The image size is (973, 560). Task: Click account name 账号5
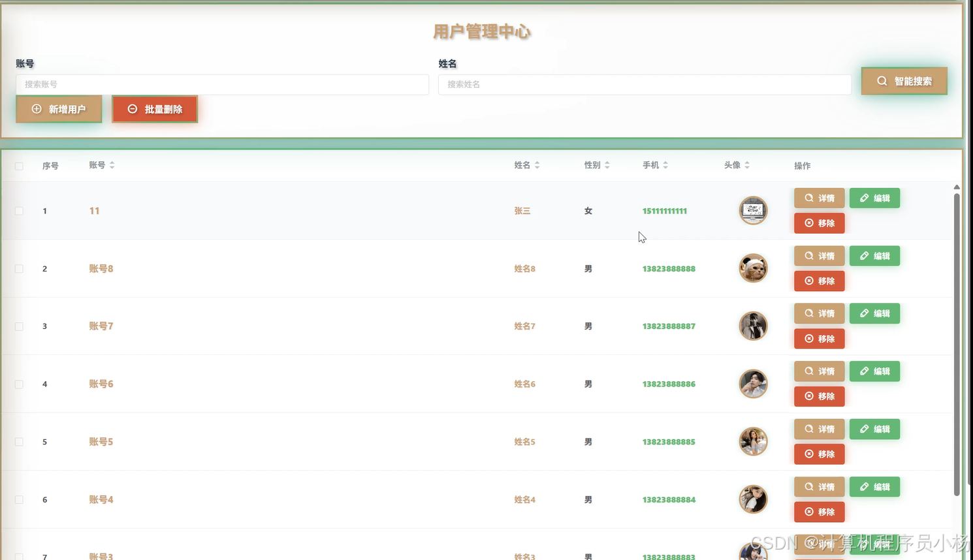coord(101,442)
